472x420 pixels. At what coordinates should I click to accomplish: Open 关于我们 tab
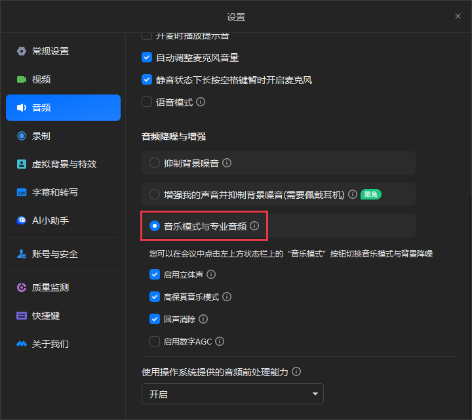[63, 344]
